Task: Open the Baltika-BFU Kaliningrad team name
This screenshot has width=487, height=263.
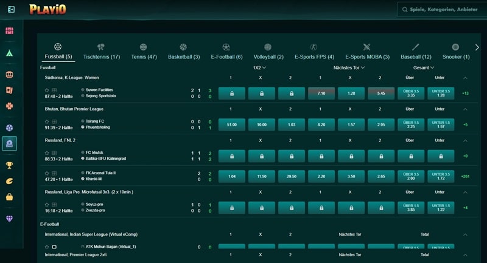Action: pyautogui.click(x=105, y=159)
